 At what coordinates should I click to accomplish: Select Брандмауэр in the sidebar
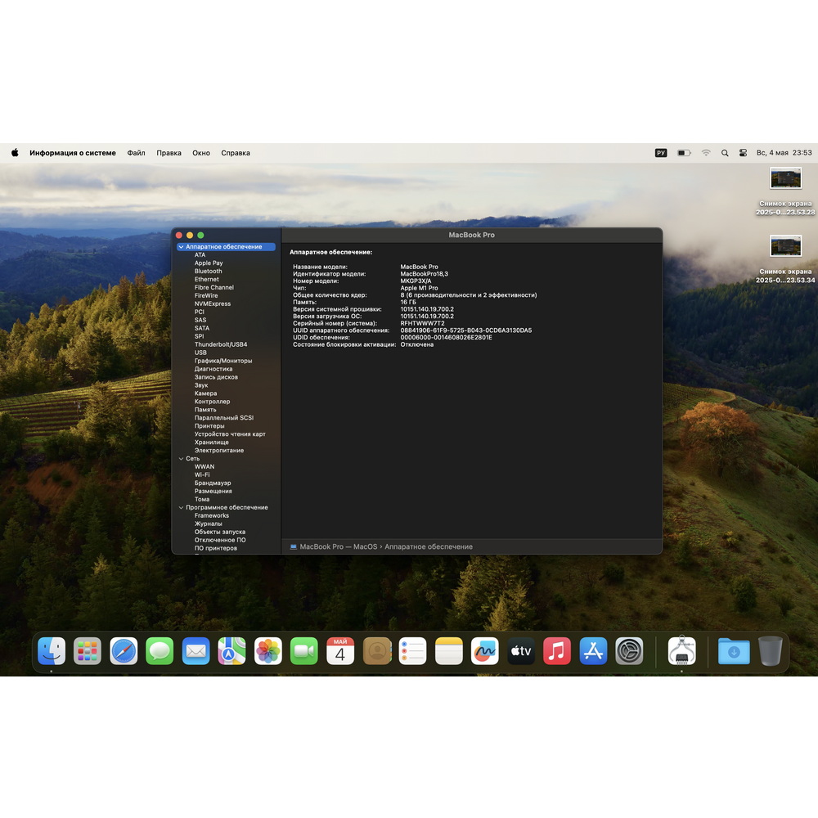click(x=213, y=483)
